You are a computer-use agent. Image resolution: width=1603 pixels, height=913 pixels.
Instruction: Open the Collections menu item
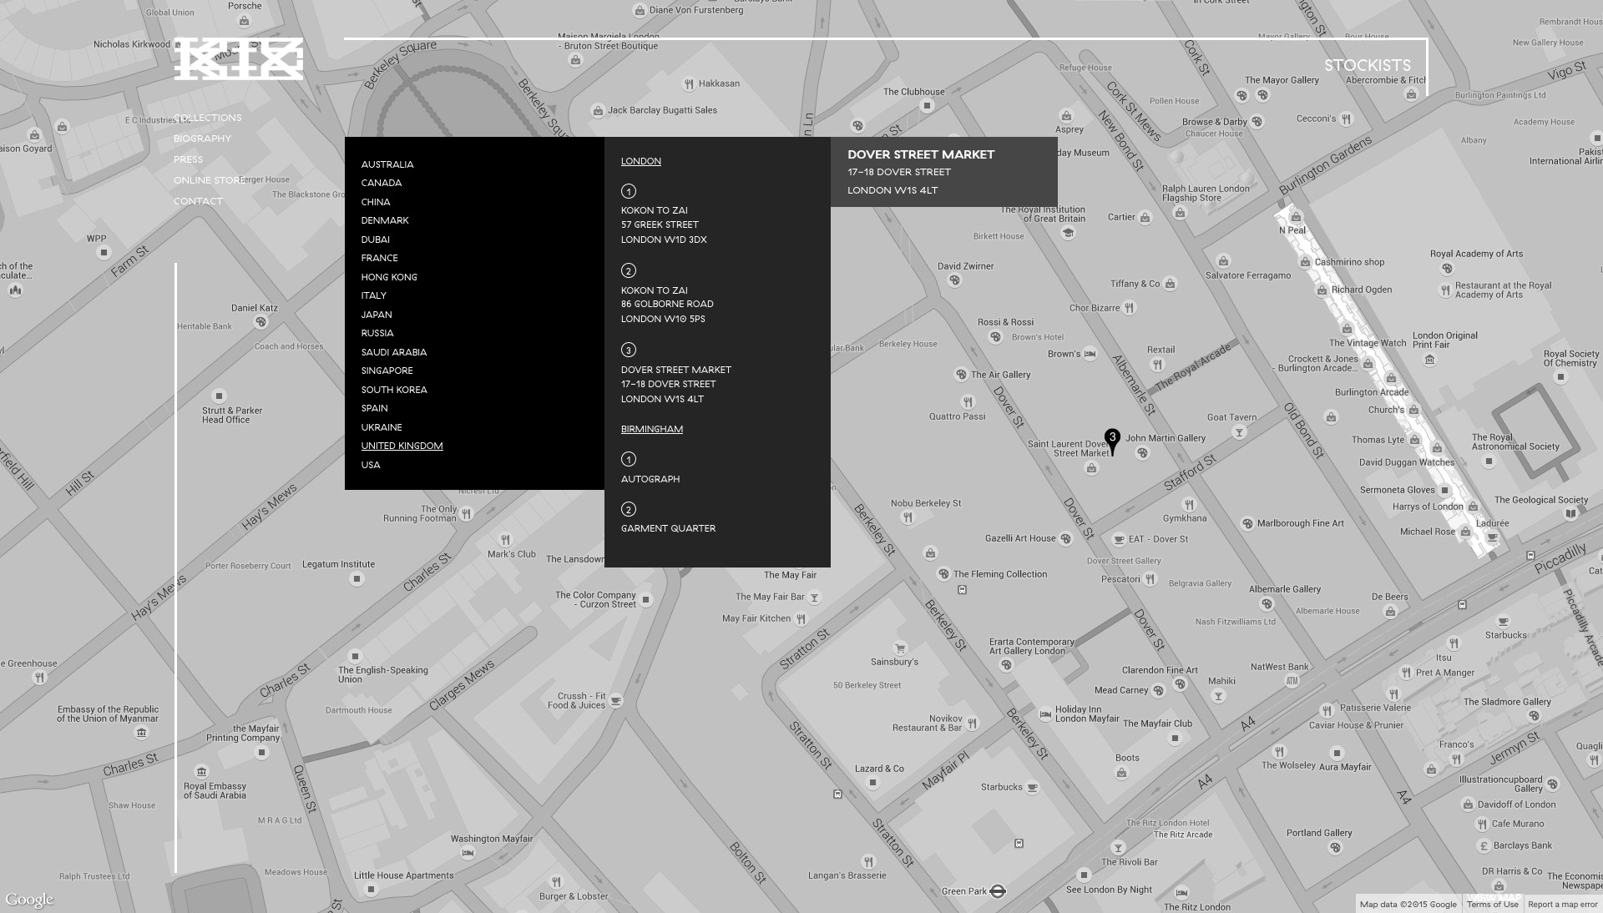(207, 118)
